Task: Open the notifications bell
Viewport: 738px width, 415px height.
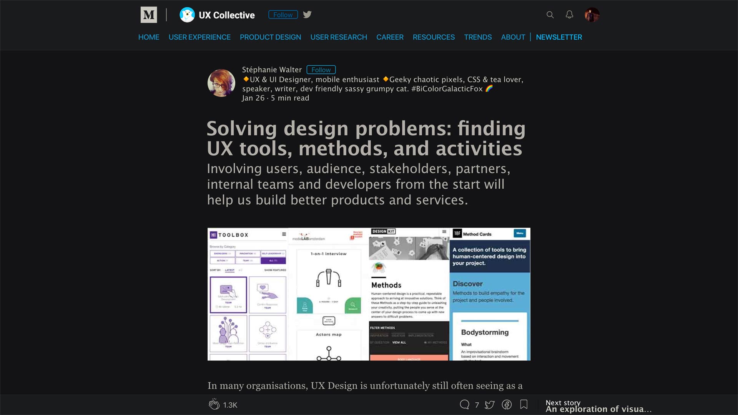Action: pyautogui.click(x=569, y=15)
